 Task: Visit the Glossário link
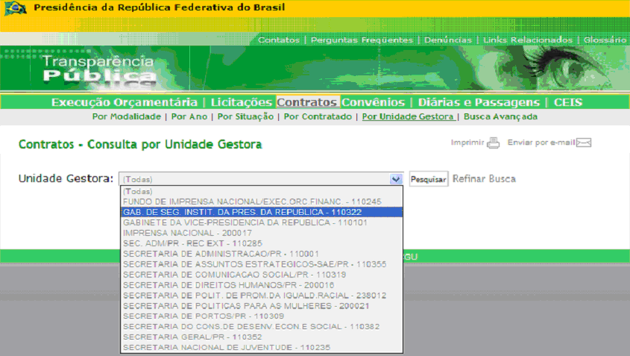coord(605,40)
